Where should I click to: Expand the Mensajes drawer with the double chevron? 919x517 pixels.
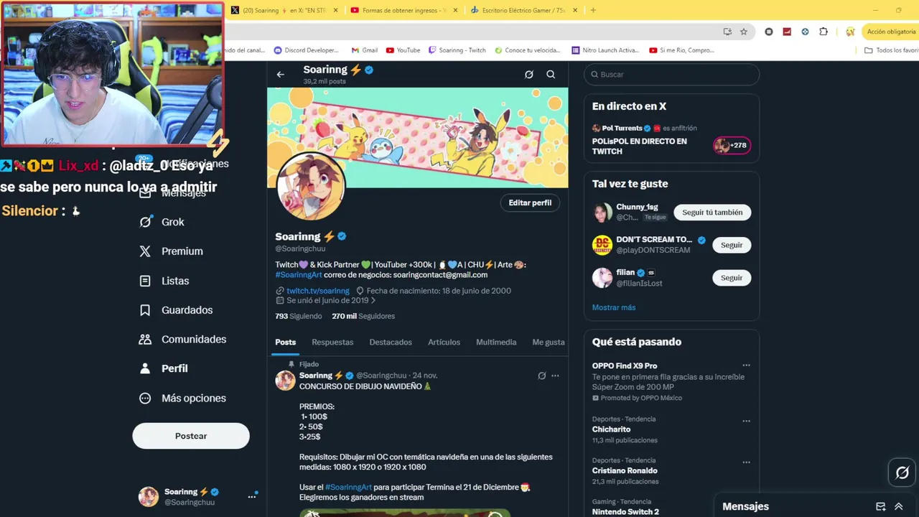pos(898,506)
